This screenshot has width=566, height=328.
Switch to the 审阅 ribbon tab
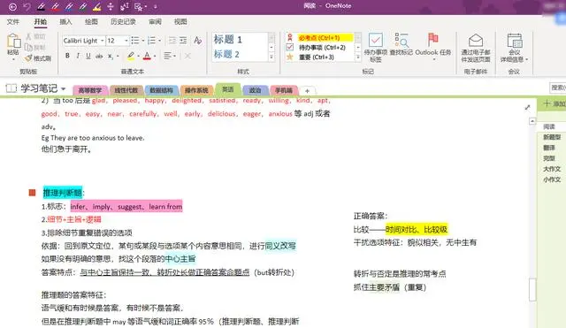coord(156,21)
